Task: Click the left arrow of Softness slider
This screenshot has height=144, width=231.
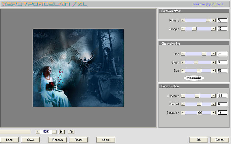Action: click(x=183, y=20)
